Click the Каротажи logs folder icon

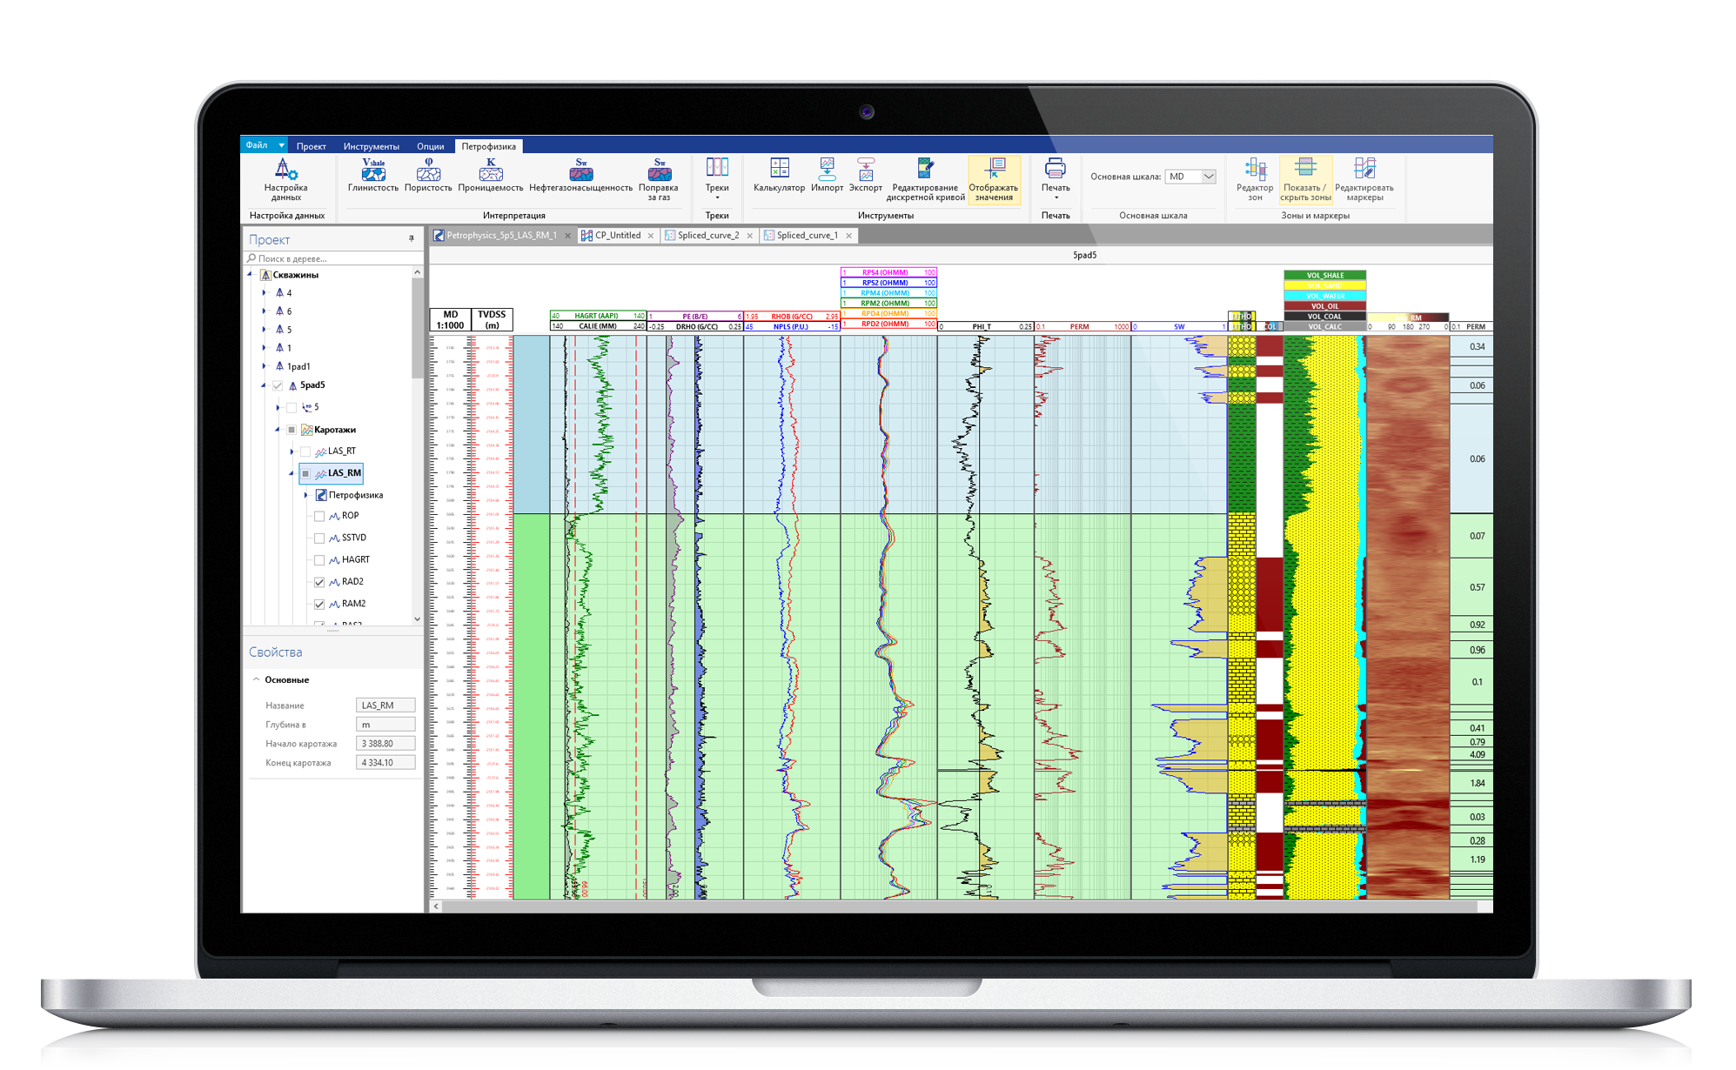306,430
